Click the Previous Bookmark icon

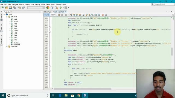[x=86, y=15]
